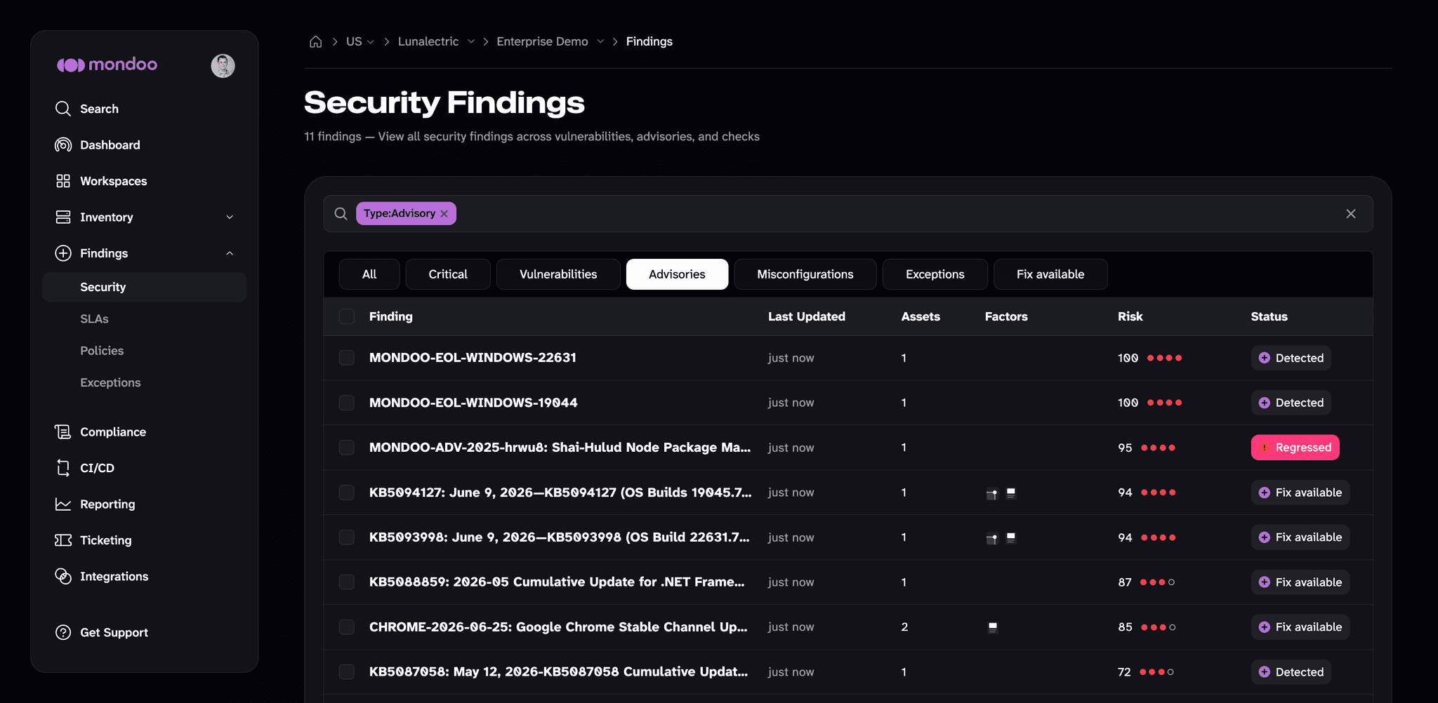Switch to the Vulnerabilities tab

click(558, 274)
